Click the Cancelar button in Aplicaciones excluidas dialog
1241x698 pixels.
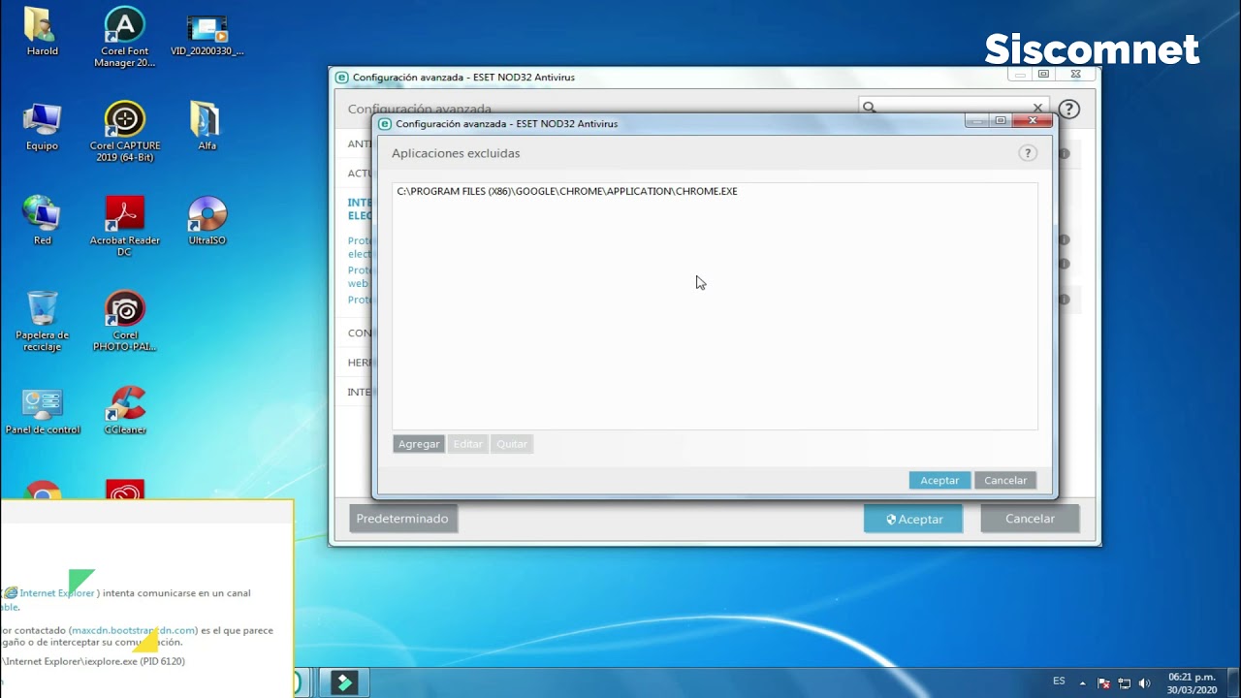1005,480
